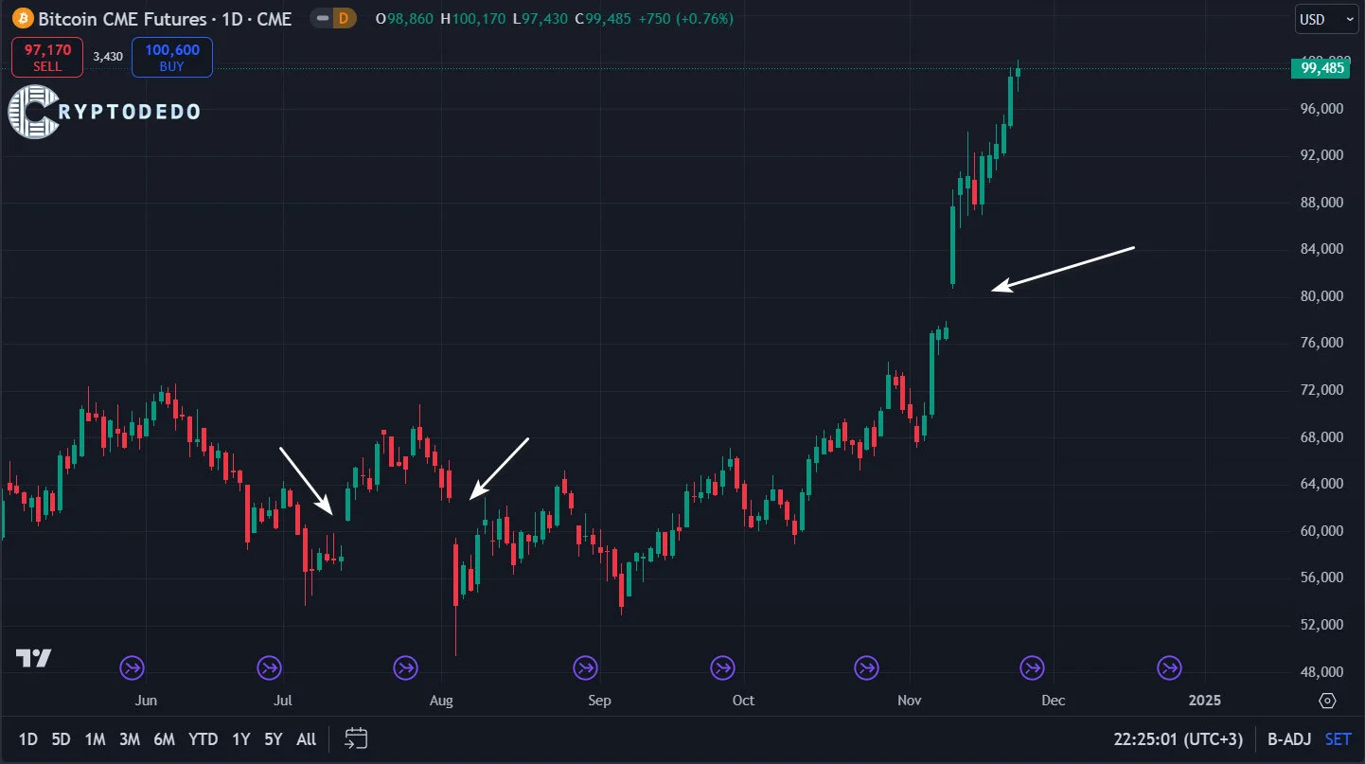1365x764 pixels.
Task: Click the +750 (+0.76%) change value
Action: click(685, 19)
